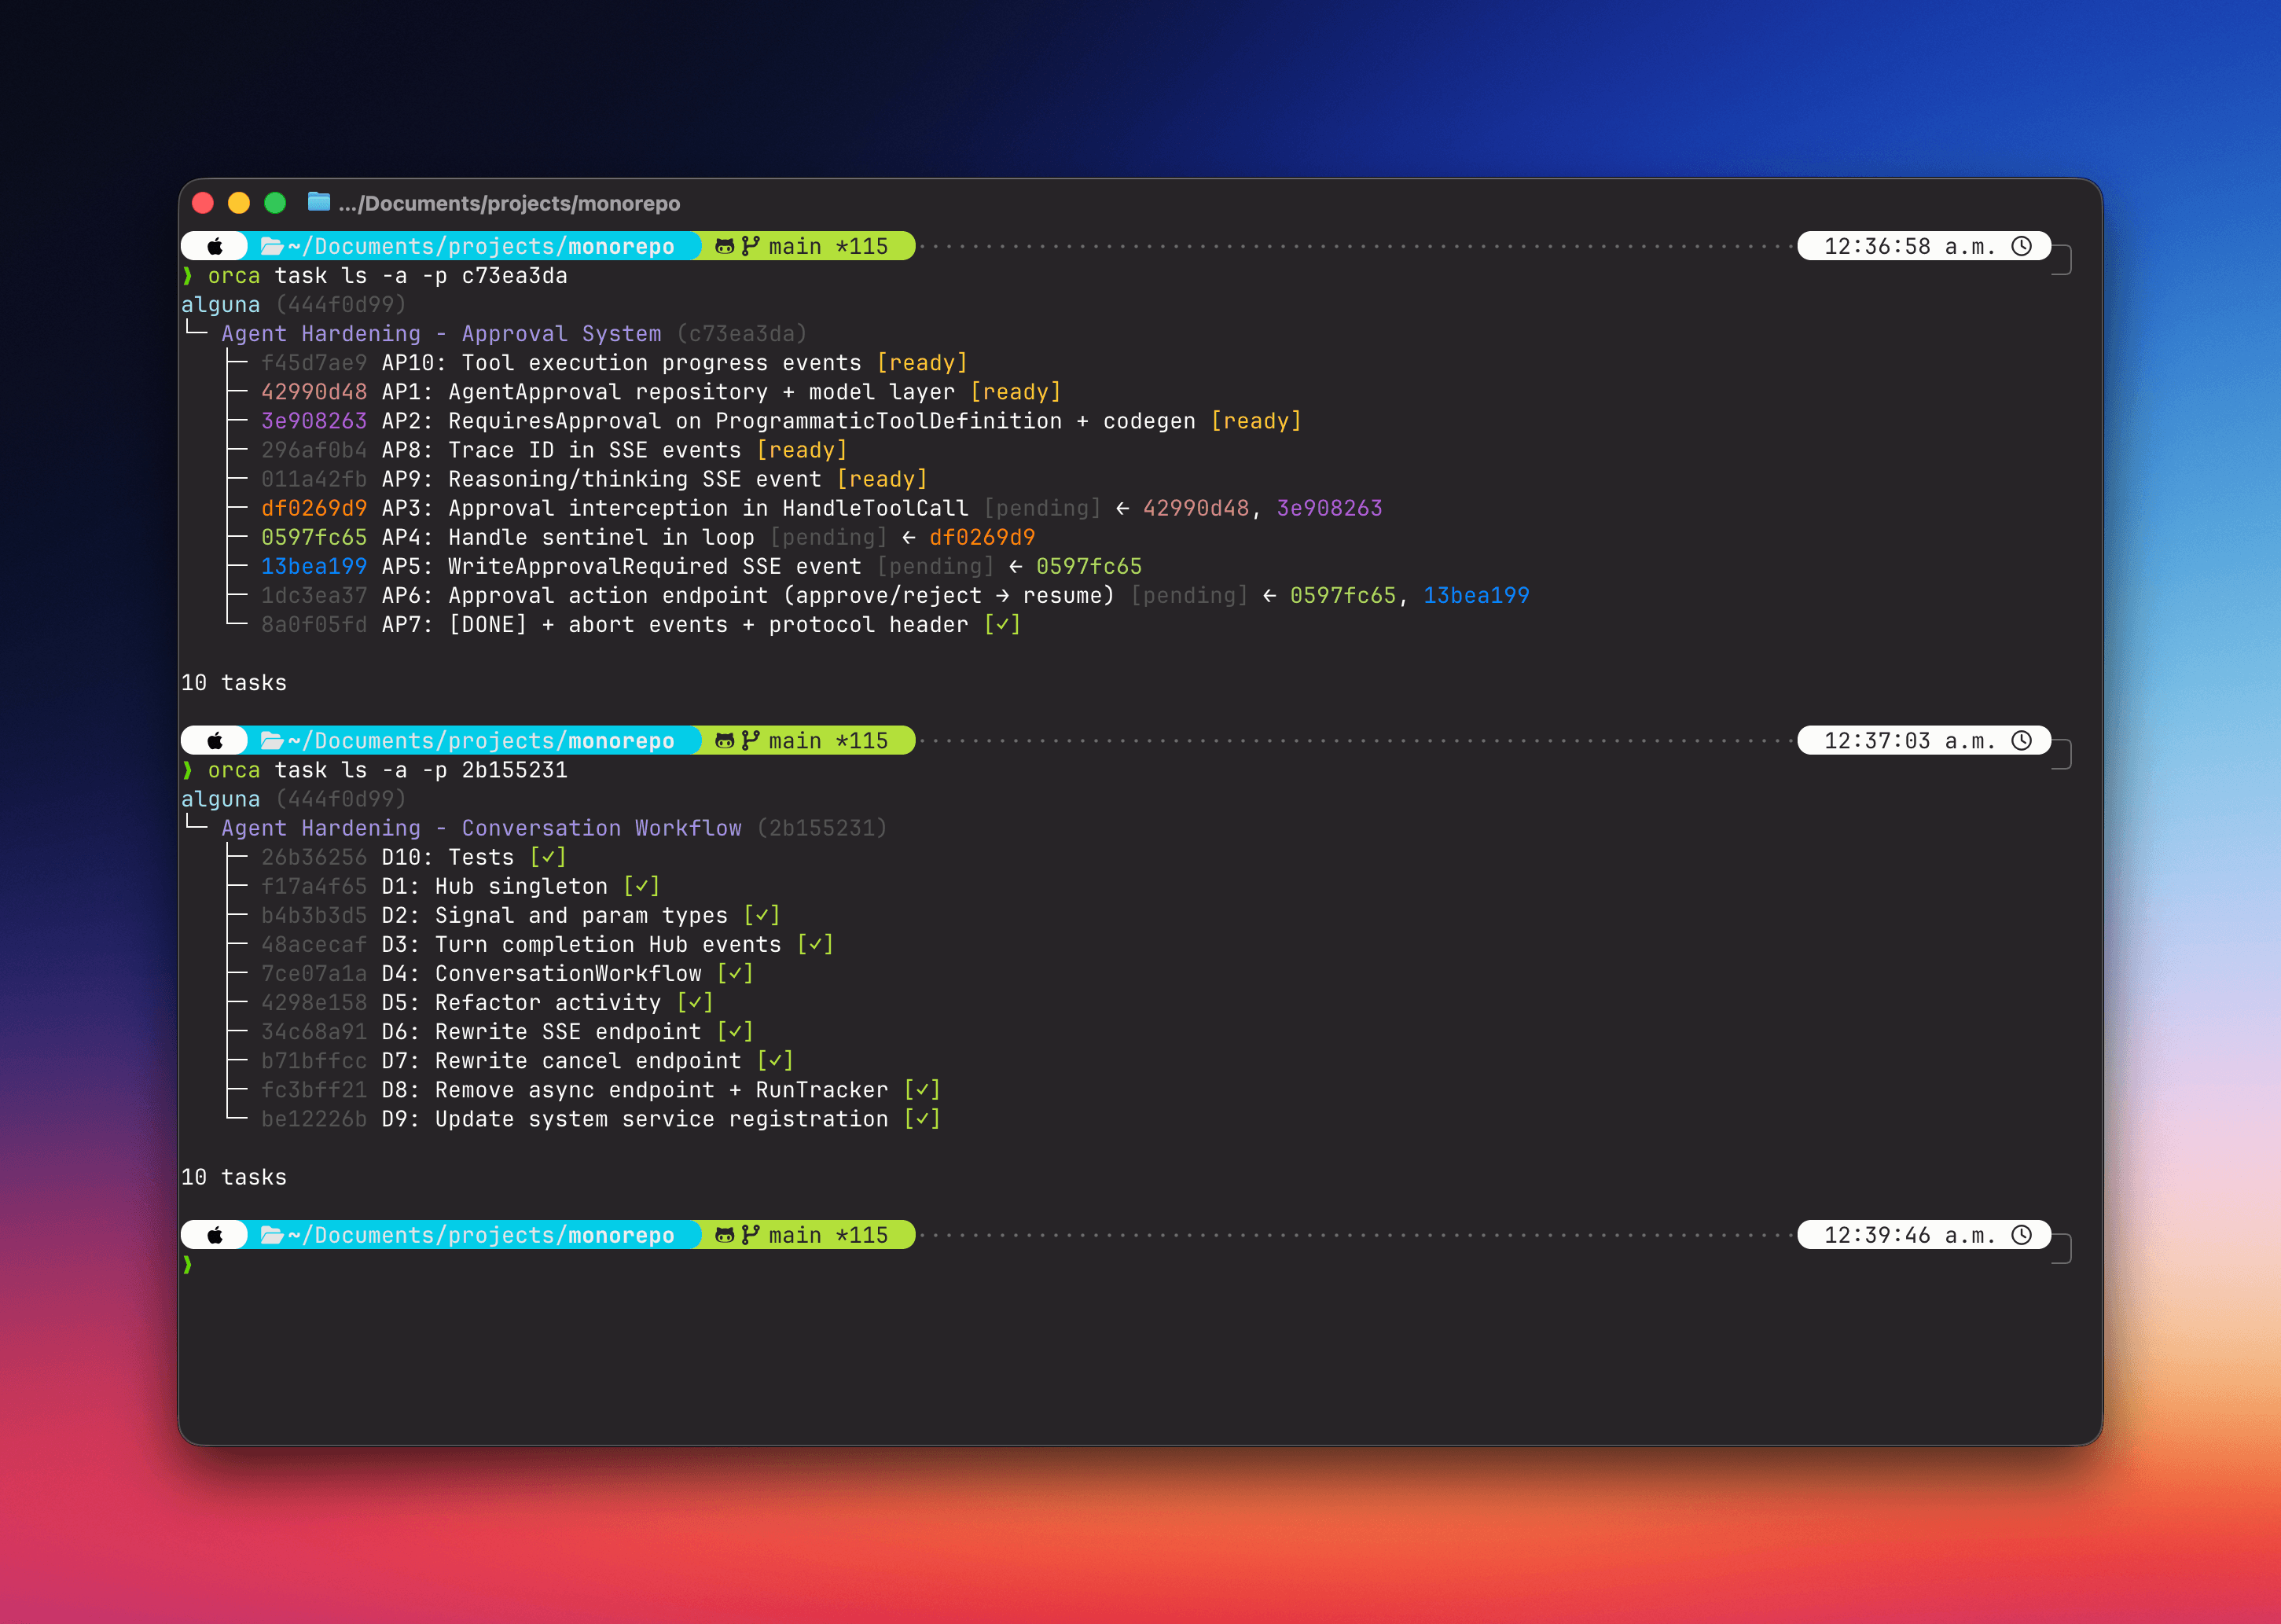Click dependency hash 3e908263 on the AP3 row
Image resolution: width=2281 pixels, height=1624 pixels.
[x=1330, y=508]
